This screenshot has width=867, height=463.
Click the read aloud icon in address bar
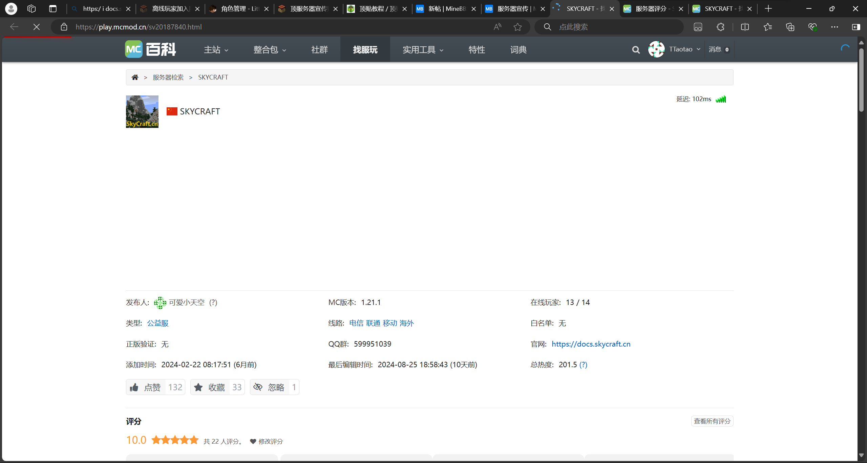point(497,27)
